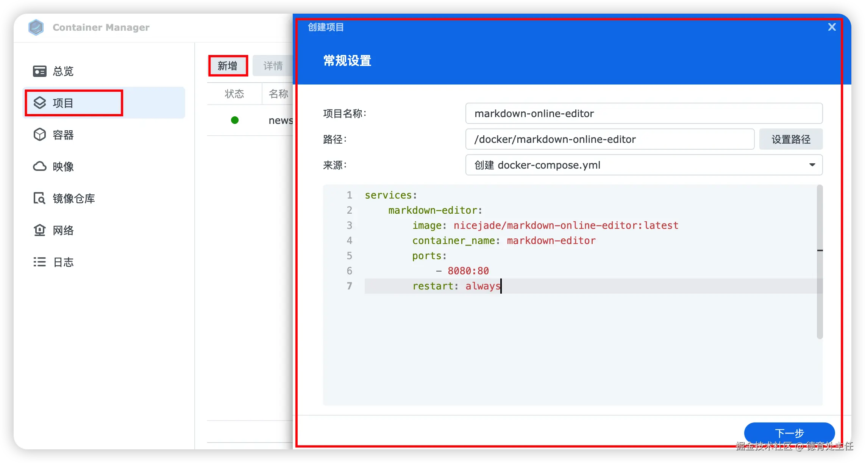
Task: Click the 镜像仓库 registry search icon
Action: click(39, 198)
